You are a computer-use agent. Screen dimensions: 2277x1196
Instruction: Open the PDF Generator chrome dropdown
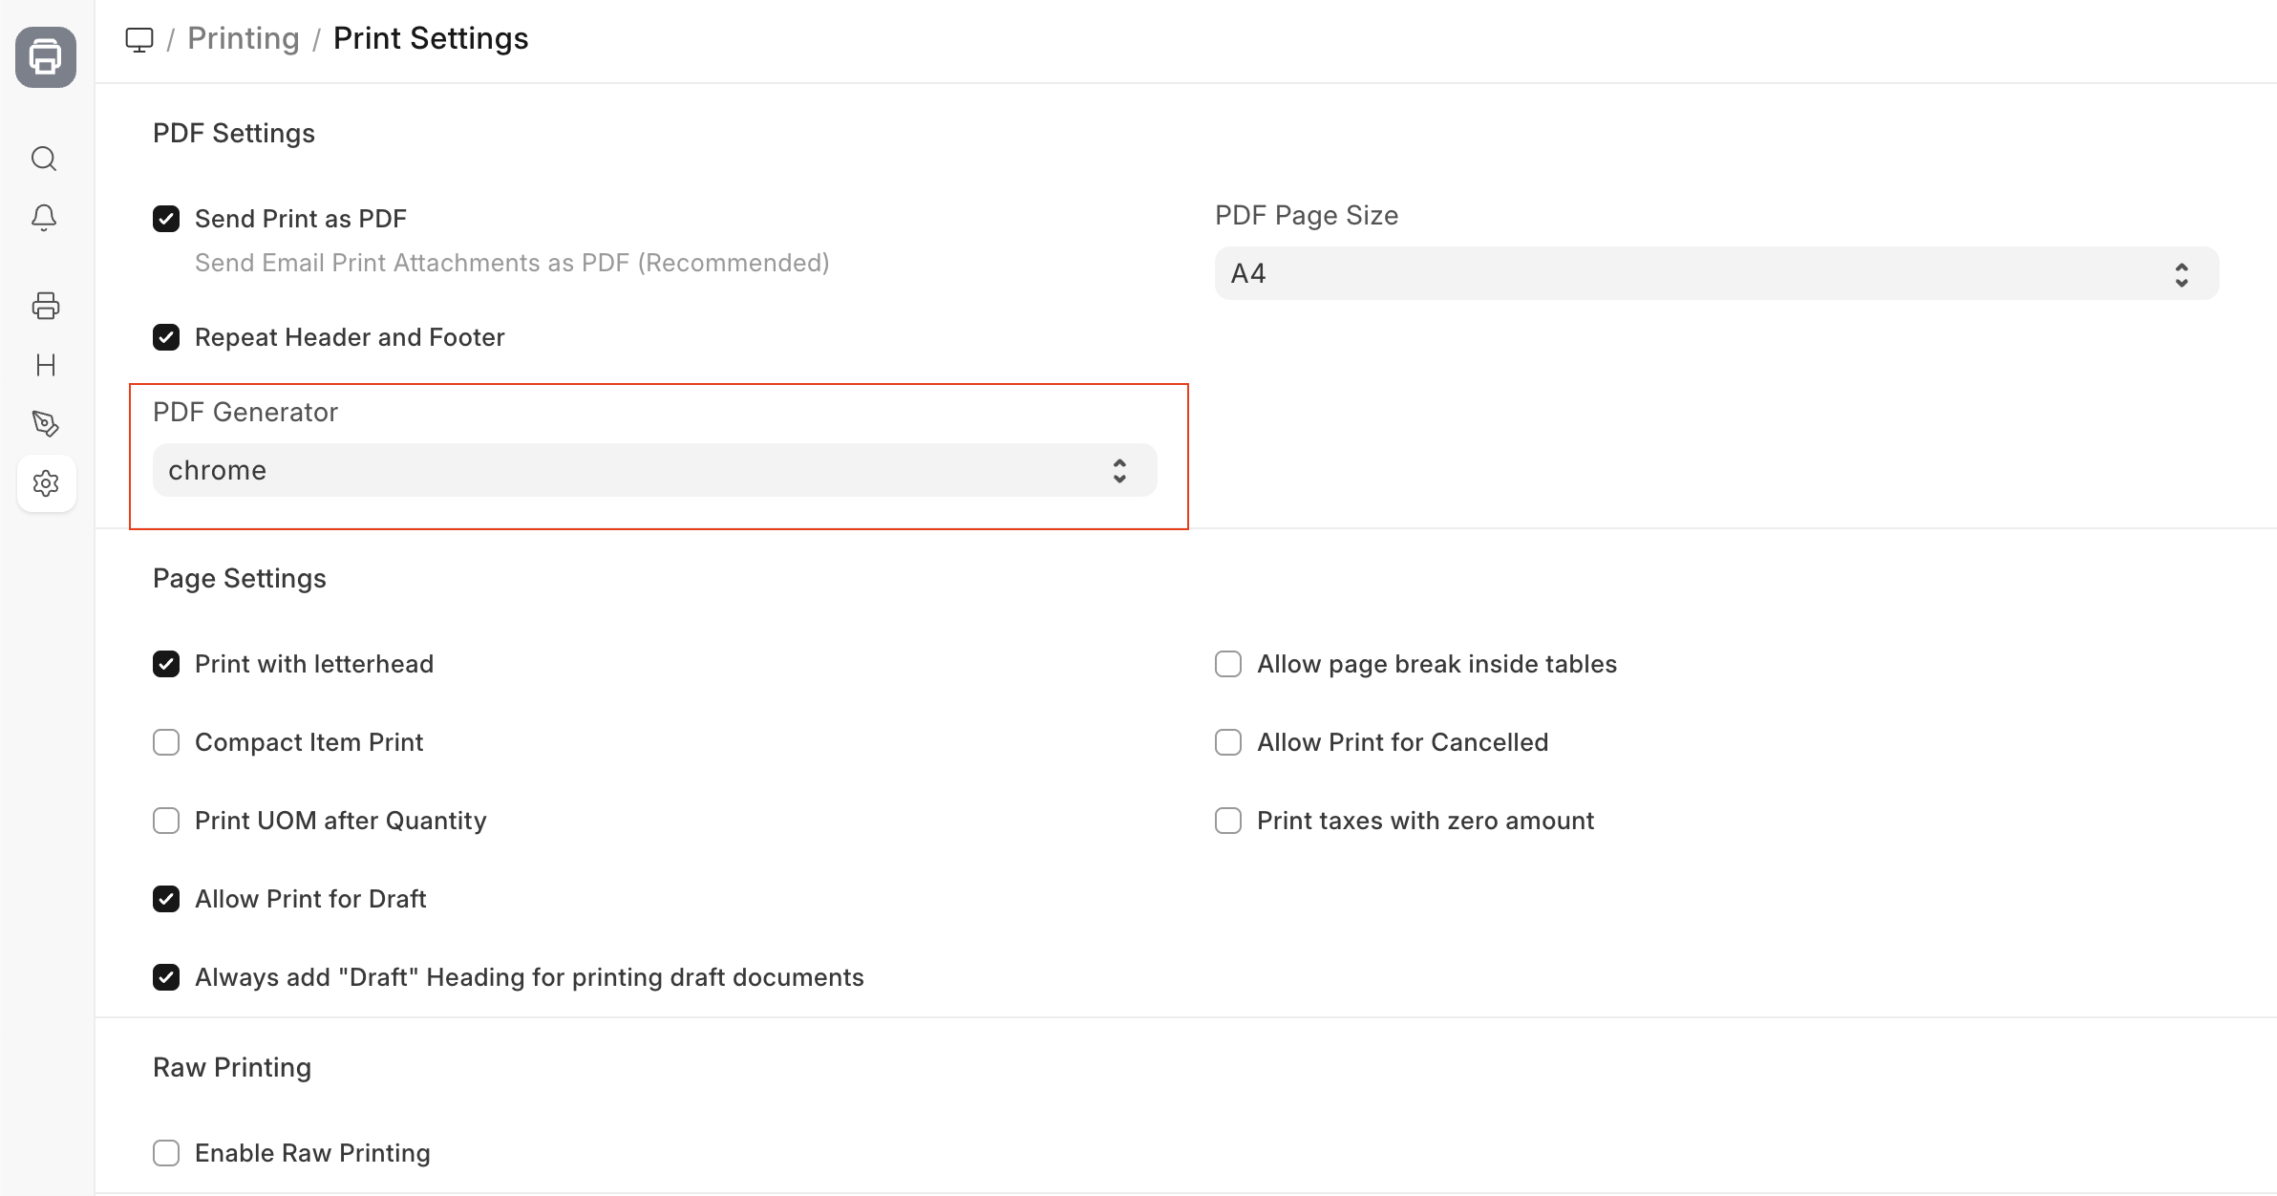click(x=654, y=470)
